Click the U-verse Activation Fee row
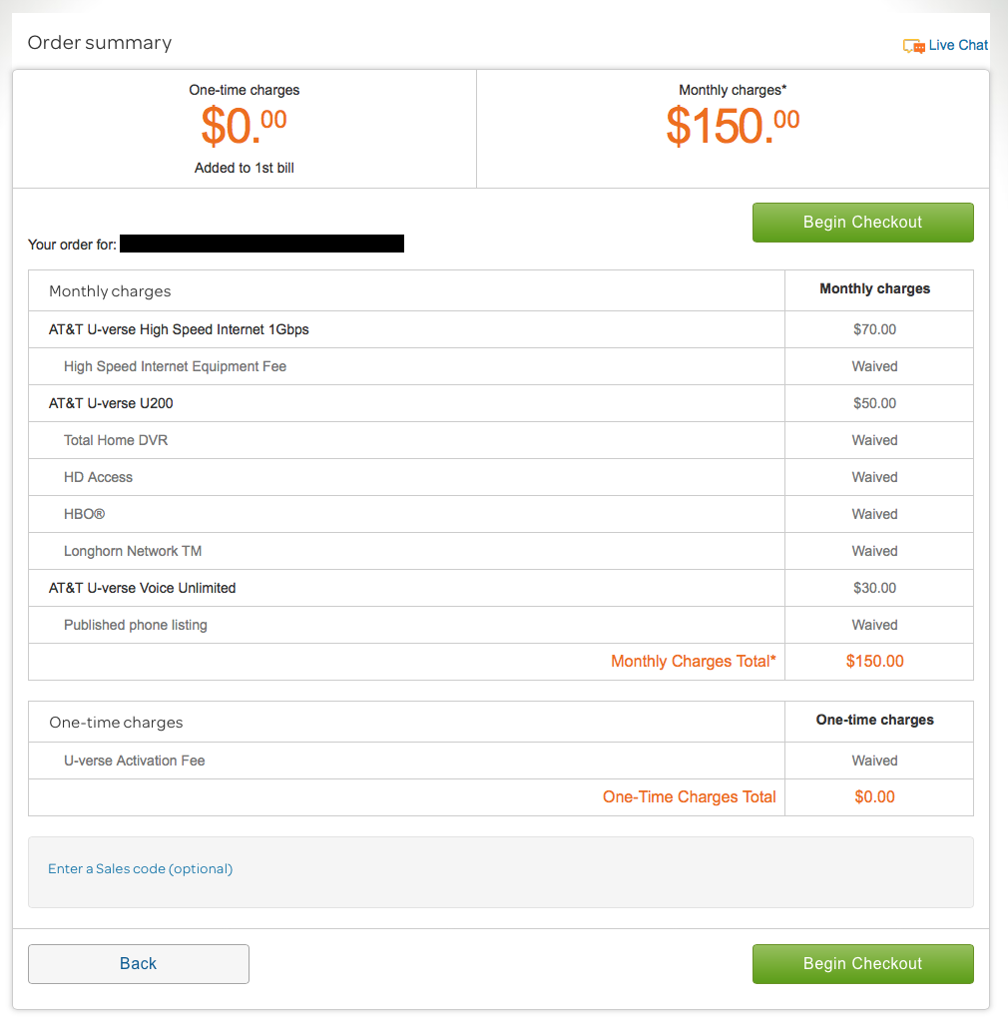Screen dimensions: 1008x1018 click(135, 760)
